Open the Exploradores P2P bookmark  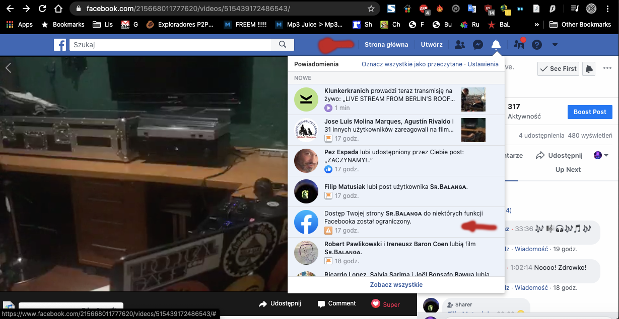(180, 24)
